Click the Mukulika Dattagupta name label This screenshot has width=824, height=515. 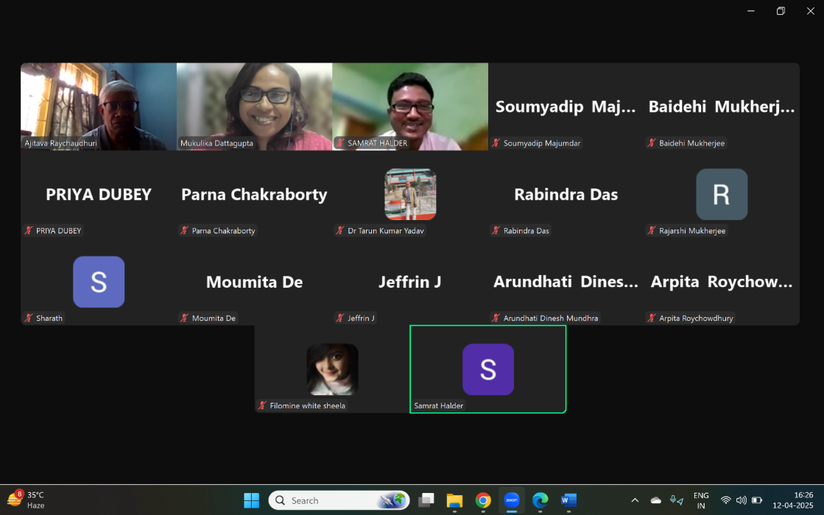tap(216, 143)
